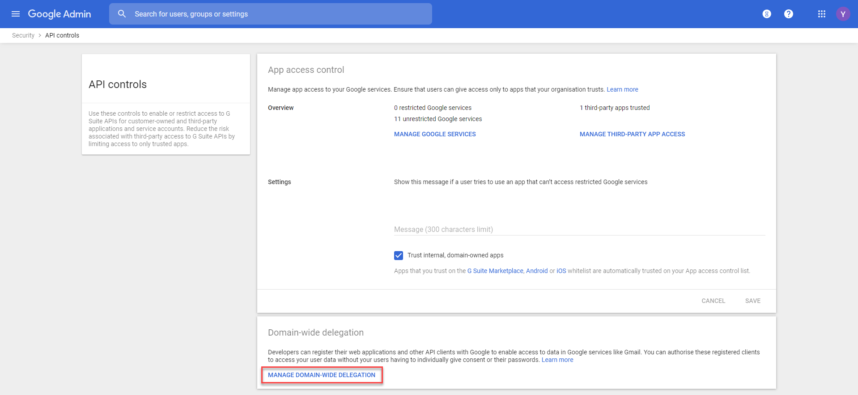The width and height of the screenshot is (858, 395).
Task: Click the API controls card title
Action: click(118, 84)
